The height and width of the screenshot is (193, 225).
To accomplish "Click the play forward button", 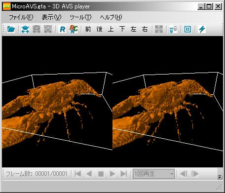I will click(112, 174).
